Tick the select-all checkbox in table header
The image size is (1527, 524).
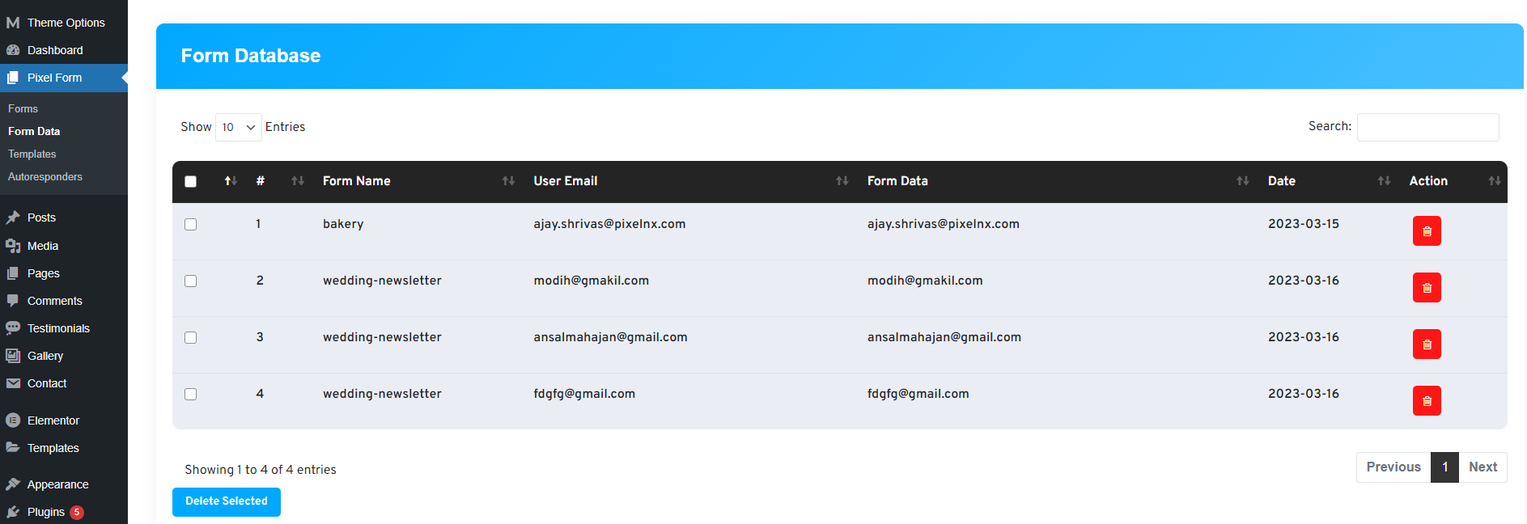tap(191, 182)
